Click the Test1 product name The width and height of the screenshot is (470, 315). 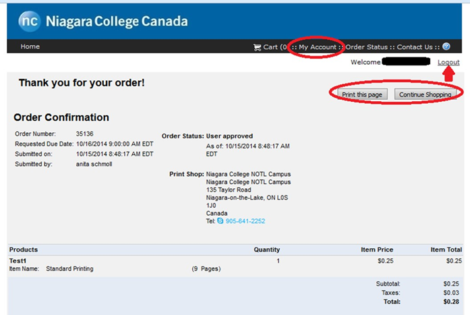pos(18,260)
